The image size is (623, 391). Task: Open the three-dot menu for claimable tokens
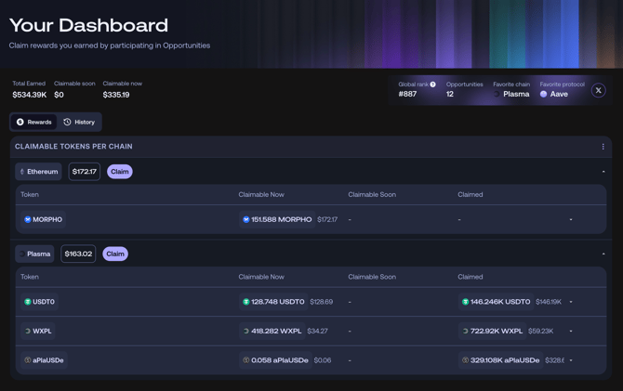tap(603, 147)
